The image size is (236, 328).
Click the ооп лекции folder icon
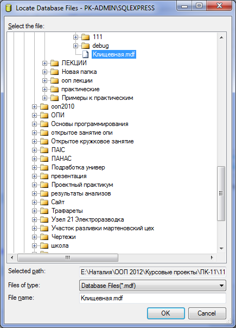[54, 80]
